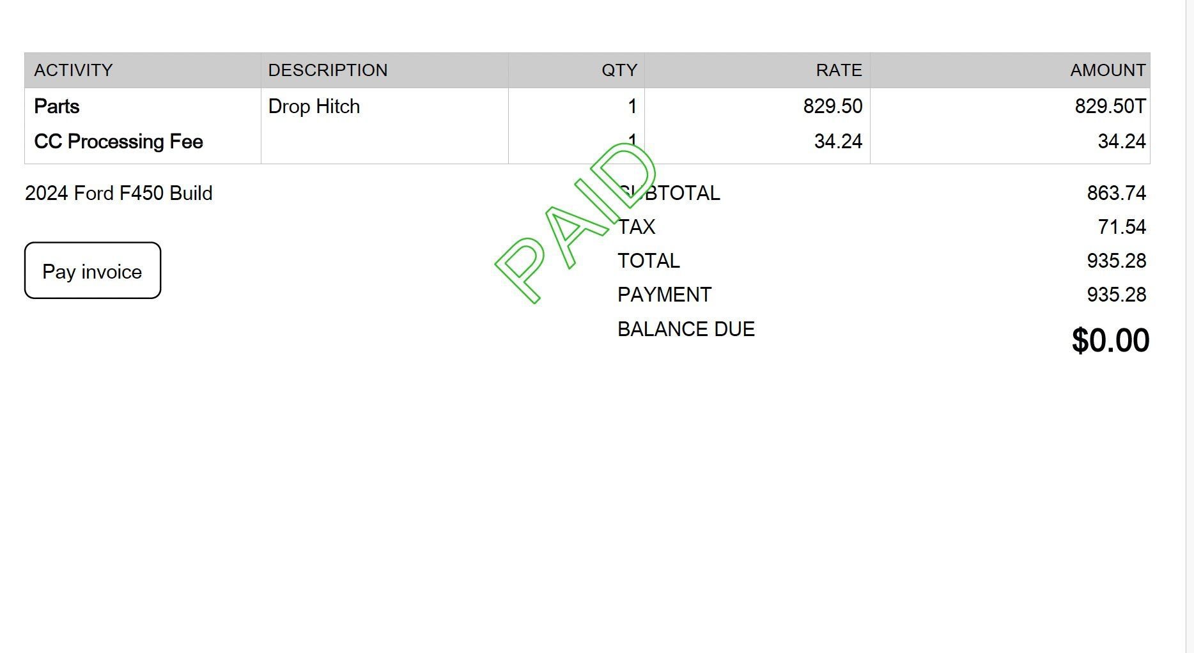Click the green PAID stamp
1194x653 pixels.
tap(577, 222)
